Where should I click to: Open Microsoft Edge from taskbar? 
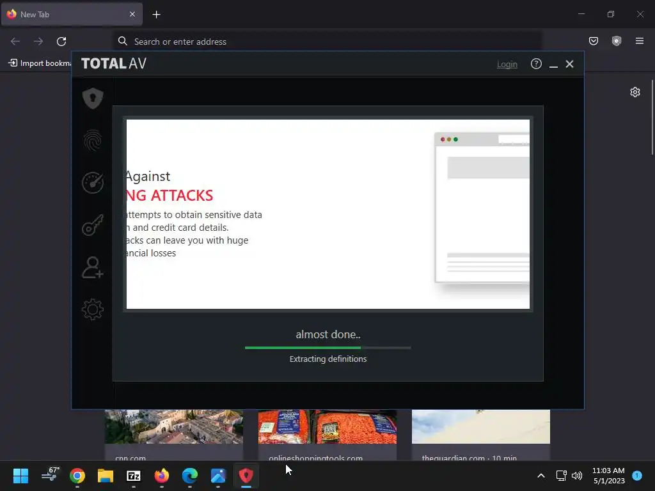point(189,476)
